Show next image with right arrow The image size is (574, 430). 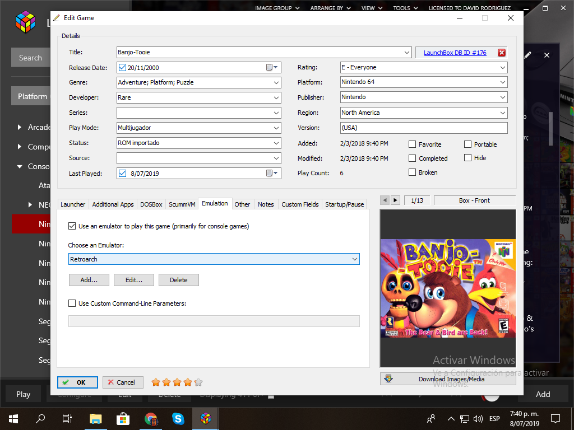point(395,200)
